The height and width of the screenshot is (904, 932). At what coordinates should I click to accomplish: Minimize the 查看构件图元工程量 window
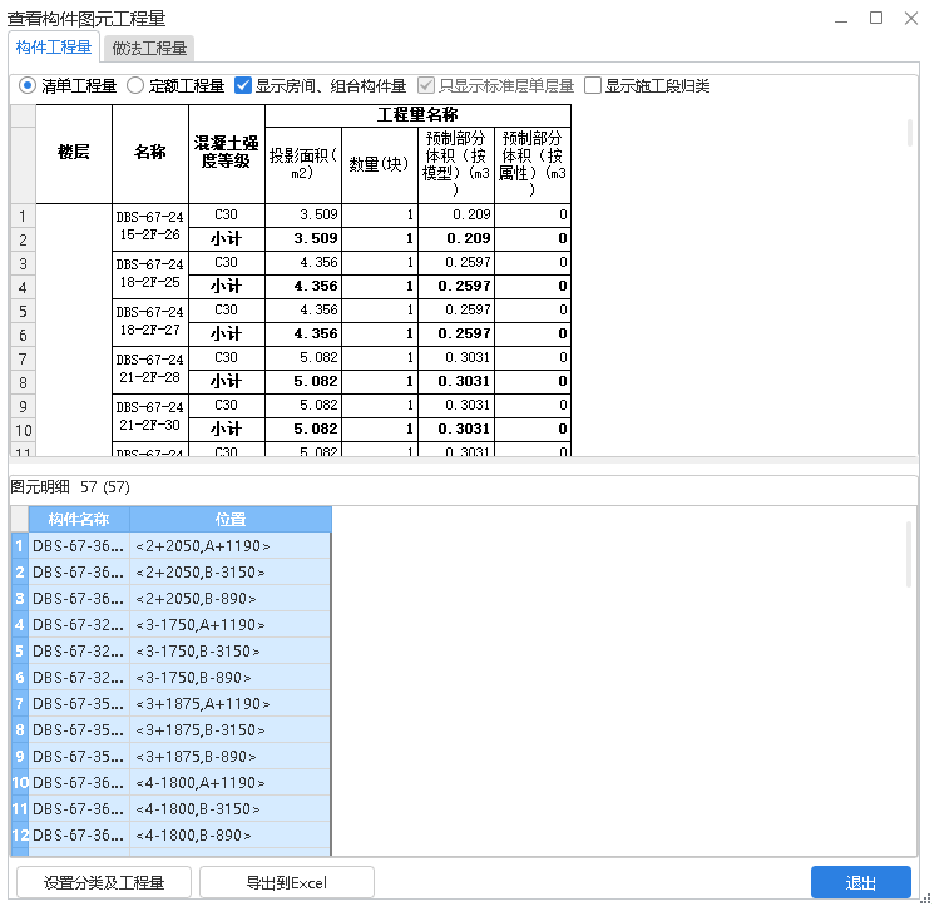coord(841,19)
